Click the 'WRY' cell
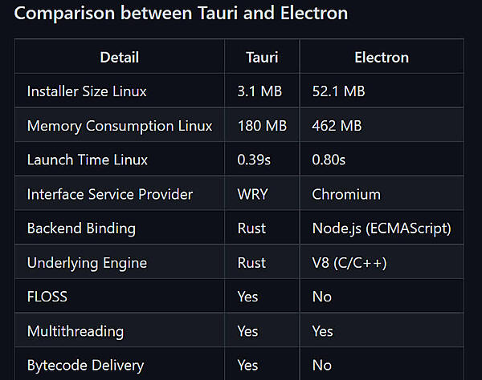Screen dimensions: 482x380 click(x=253, y=194)
